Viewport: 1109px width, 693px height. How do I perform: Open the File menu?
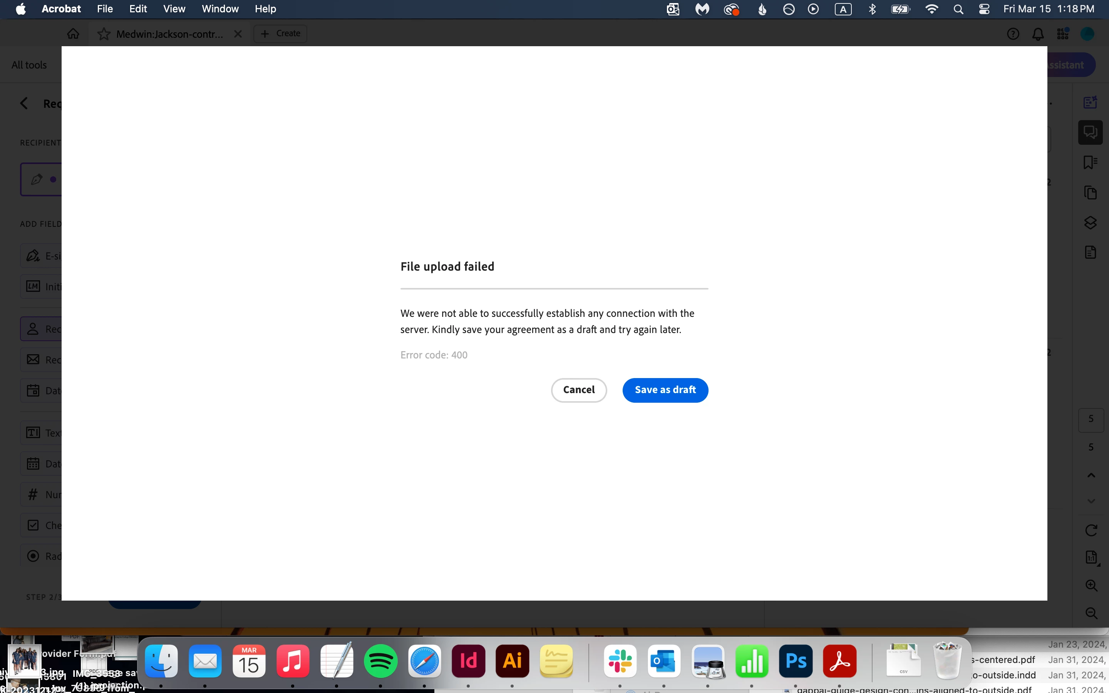pos(105,9)
